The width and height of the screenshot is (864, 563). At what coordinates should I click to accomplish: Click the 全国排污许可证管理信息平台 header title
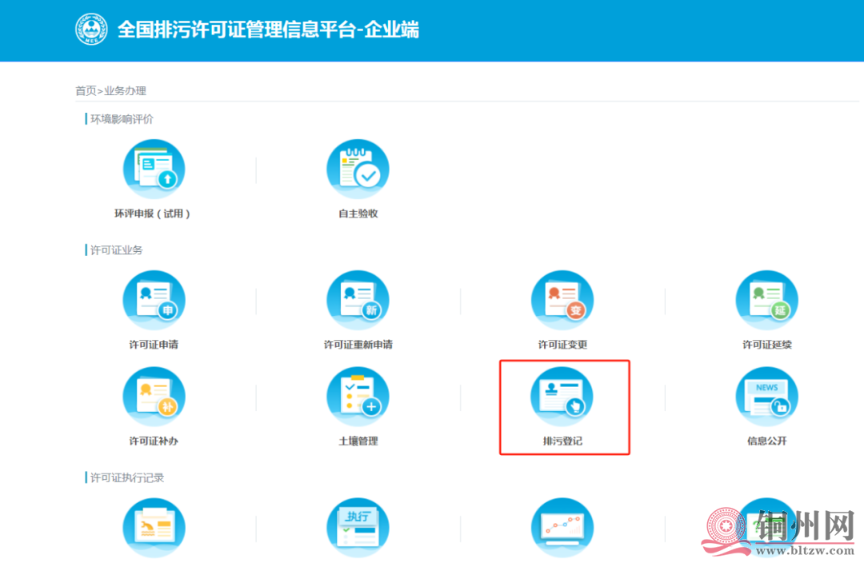268,30
